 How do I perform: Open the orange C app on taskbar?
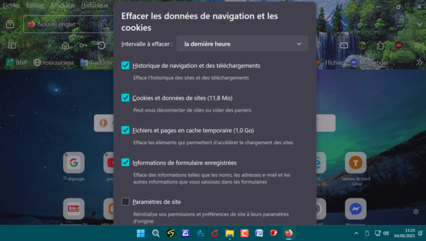coord(244,233)
